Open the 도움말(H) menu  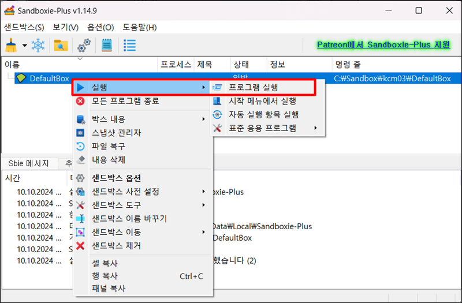pos(139,27)
